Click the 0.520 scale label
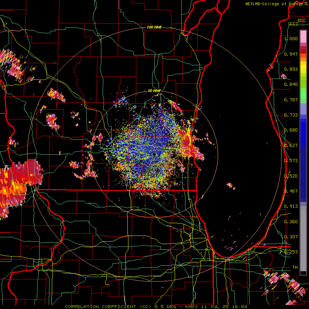This screenshot has width=309, height=309. 291,176
